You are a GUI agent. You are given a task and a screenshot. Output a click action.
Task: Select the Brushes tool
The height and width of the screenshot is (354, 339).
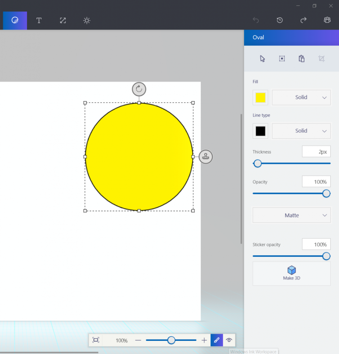(15, 20)
